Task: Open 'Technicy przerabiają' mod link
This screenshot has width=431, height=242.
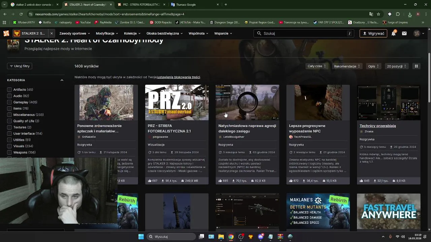Action: point(377,126)
